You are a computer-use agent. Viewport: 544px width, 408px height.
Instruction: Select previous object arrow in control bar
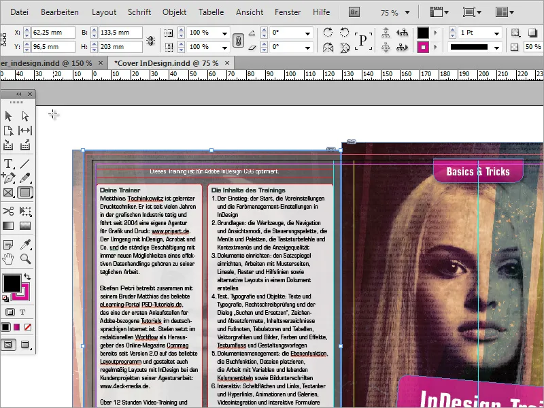point(402,33)
